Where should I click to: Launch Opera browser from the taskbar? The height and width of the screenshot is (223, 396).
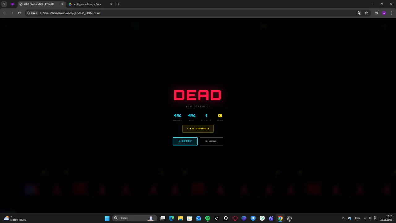(235, 218)
